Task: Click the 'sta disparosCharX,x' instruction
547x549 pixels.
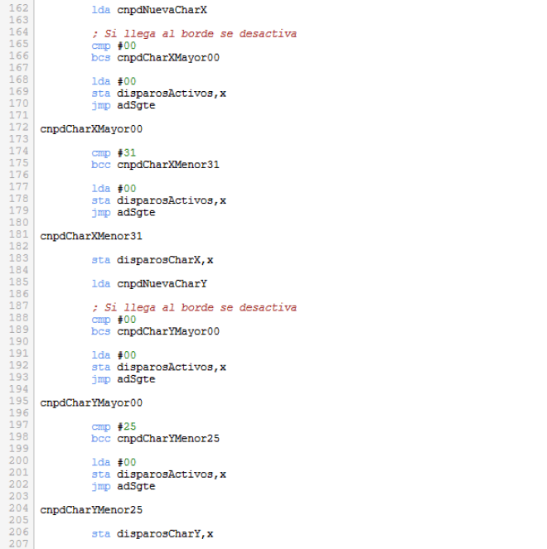Action: (x=152, y=260)
